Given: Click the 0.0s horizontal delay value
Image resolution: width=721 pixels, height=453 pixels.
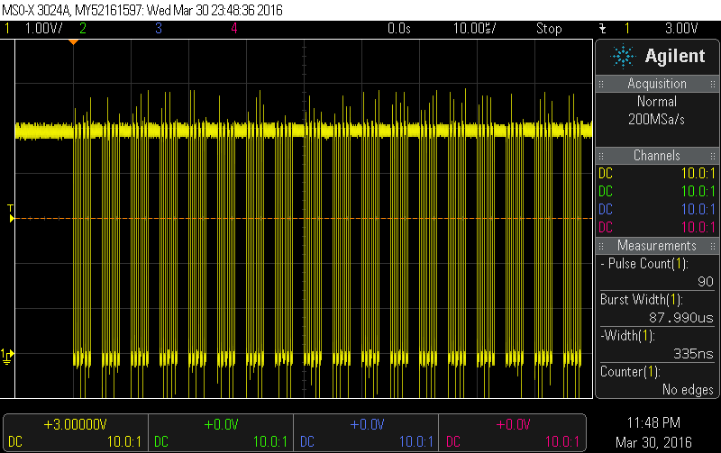Looking at the screenshot, I should pyautogui.click(x=398, y=28).
